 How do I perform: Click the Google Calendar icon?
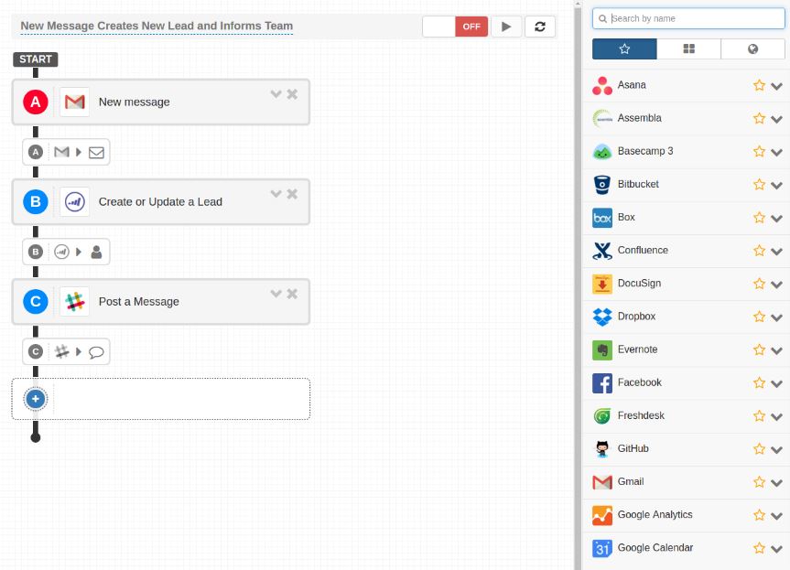pos(602,548)
